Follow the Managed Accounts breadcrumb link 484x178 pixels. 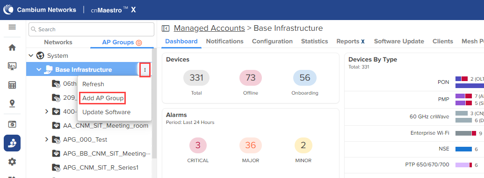coord(209,28)
